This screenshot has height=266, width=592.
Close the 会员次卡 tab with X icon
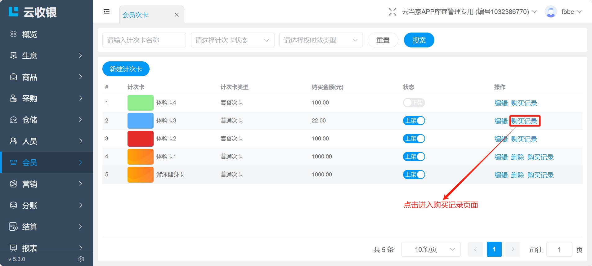click(x=177, y=15)
